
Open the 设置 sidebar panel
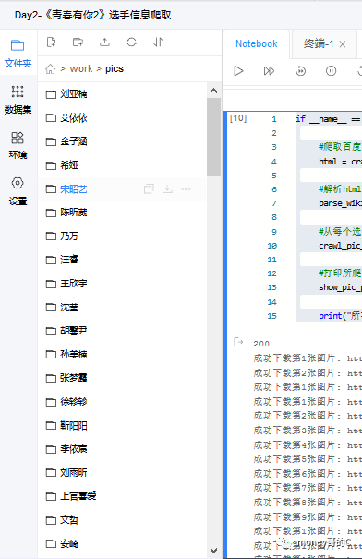pyautogui.click(x=18, y=191)
